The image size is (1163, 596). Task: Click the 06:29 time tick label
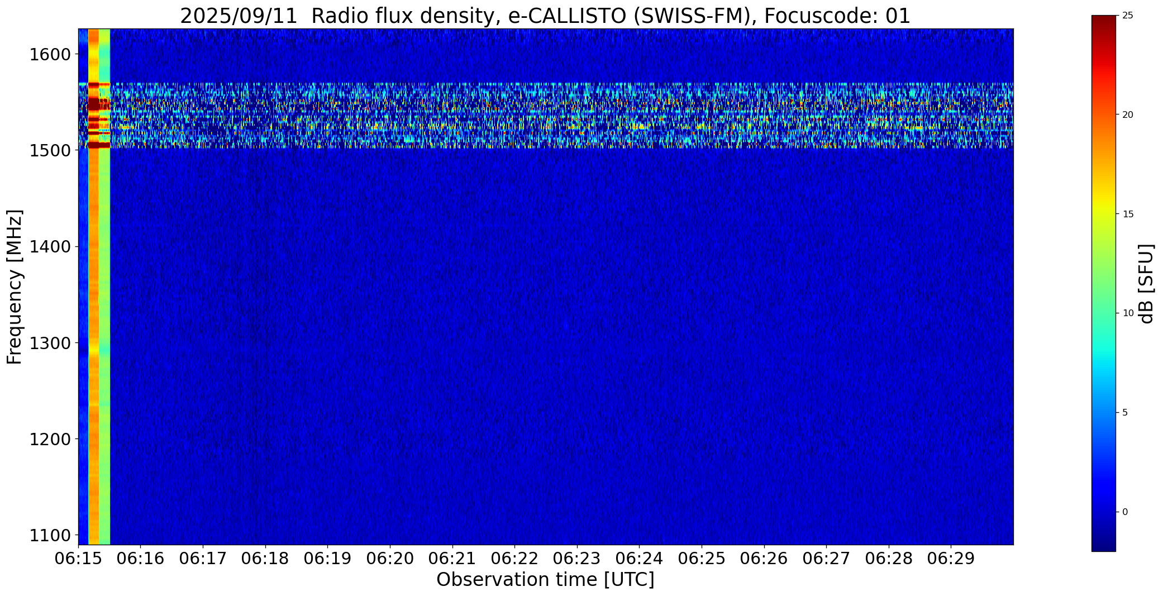951,559
